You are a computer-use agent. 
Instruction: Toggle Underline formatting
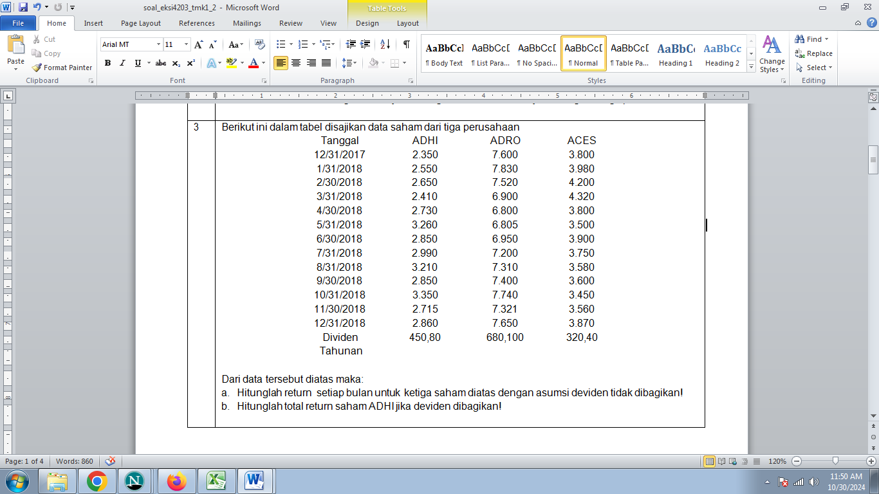[138, 63]
